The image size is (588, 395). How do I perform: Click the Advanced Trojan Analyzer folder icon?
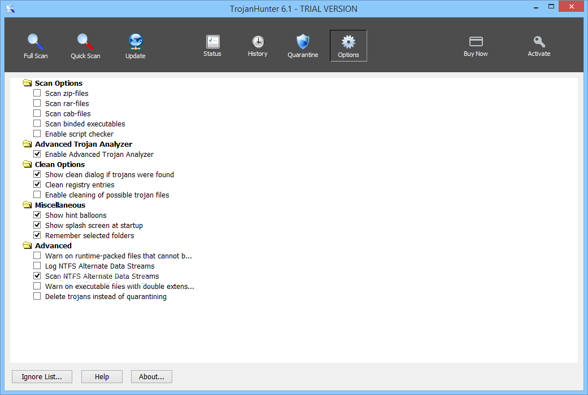(27, 144)
